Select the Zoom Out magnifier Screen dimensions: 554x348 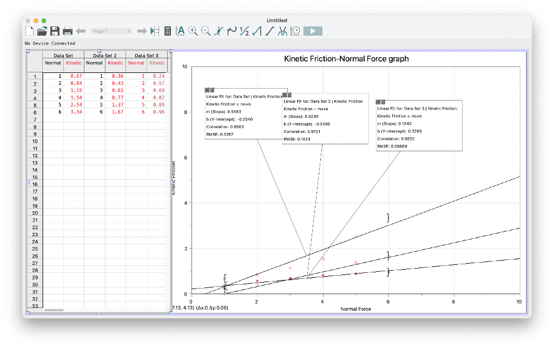(206, 31)
